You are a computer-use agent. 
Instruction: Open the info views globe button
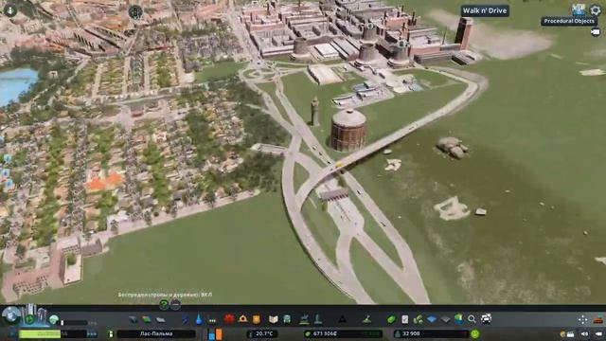(x=10, y=315)
